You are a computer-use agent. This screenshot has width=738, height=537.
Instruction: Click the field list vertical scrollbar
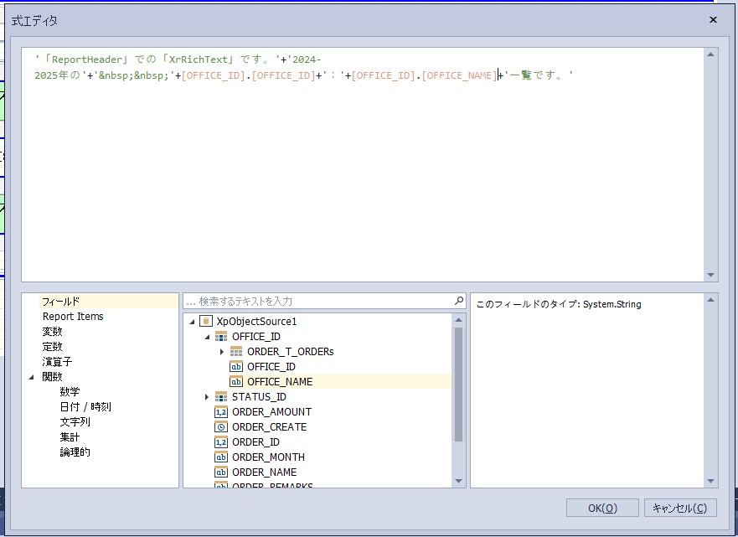pyautogui.click(x=458, y=385)
